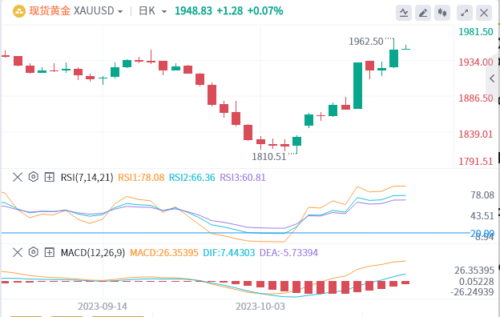
Task: Click the +1.28 price change value
Action: 230,11
